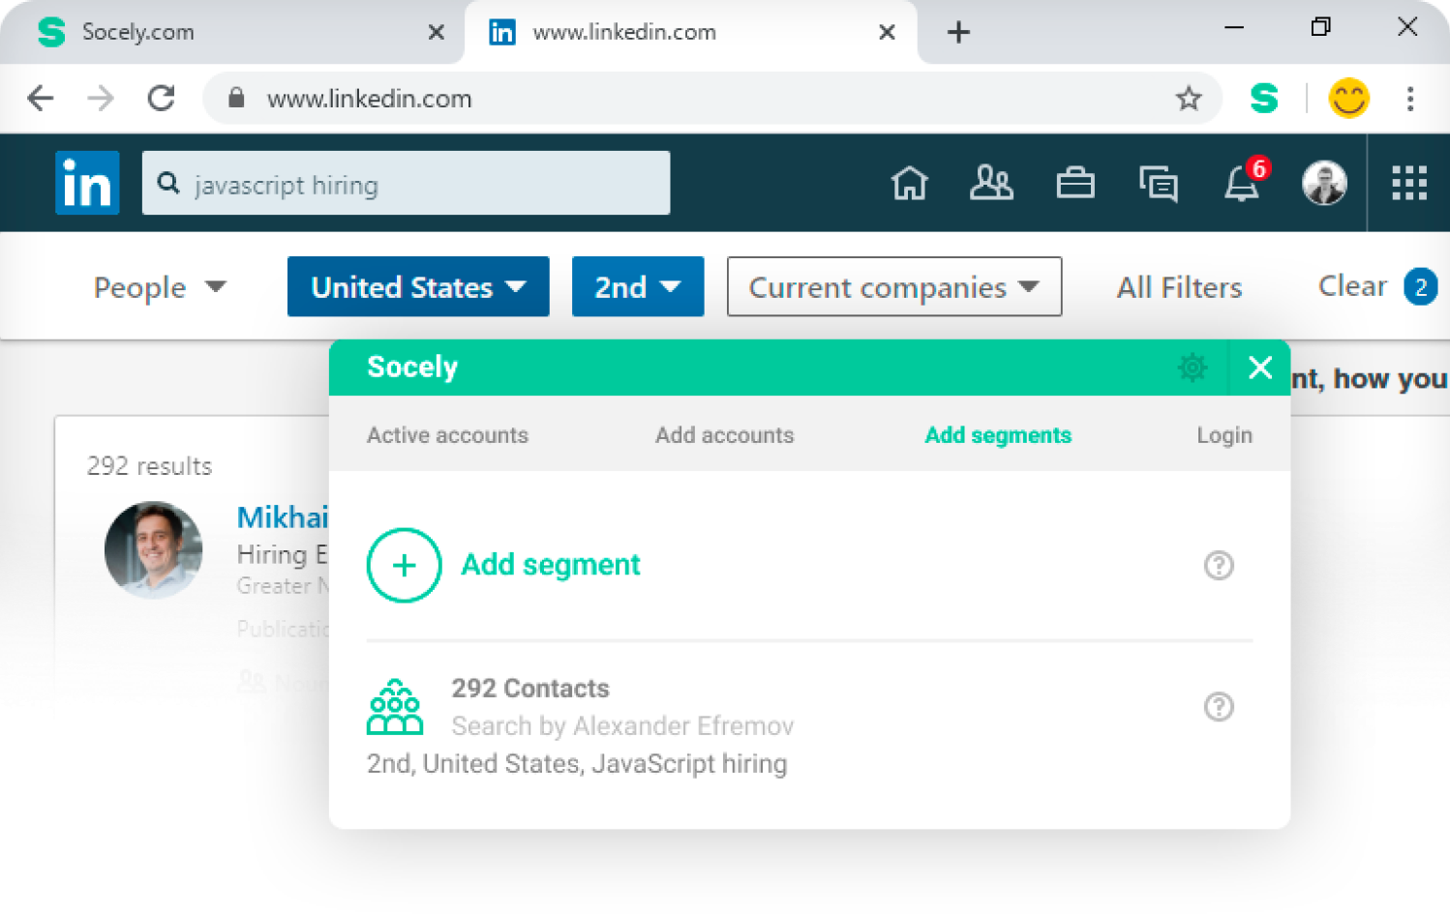Click the Add segment link

(551, 565)
